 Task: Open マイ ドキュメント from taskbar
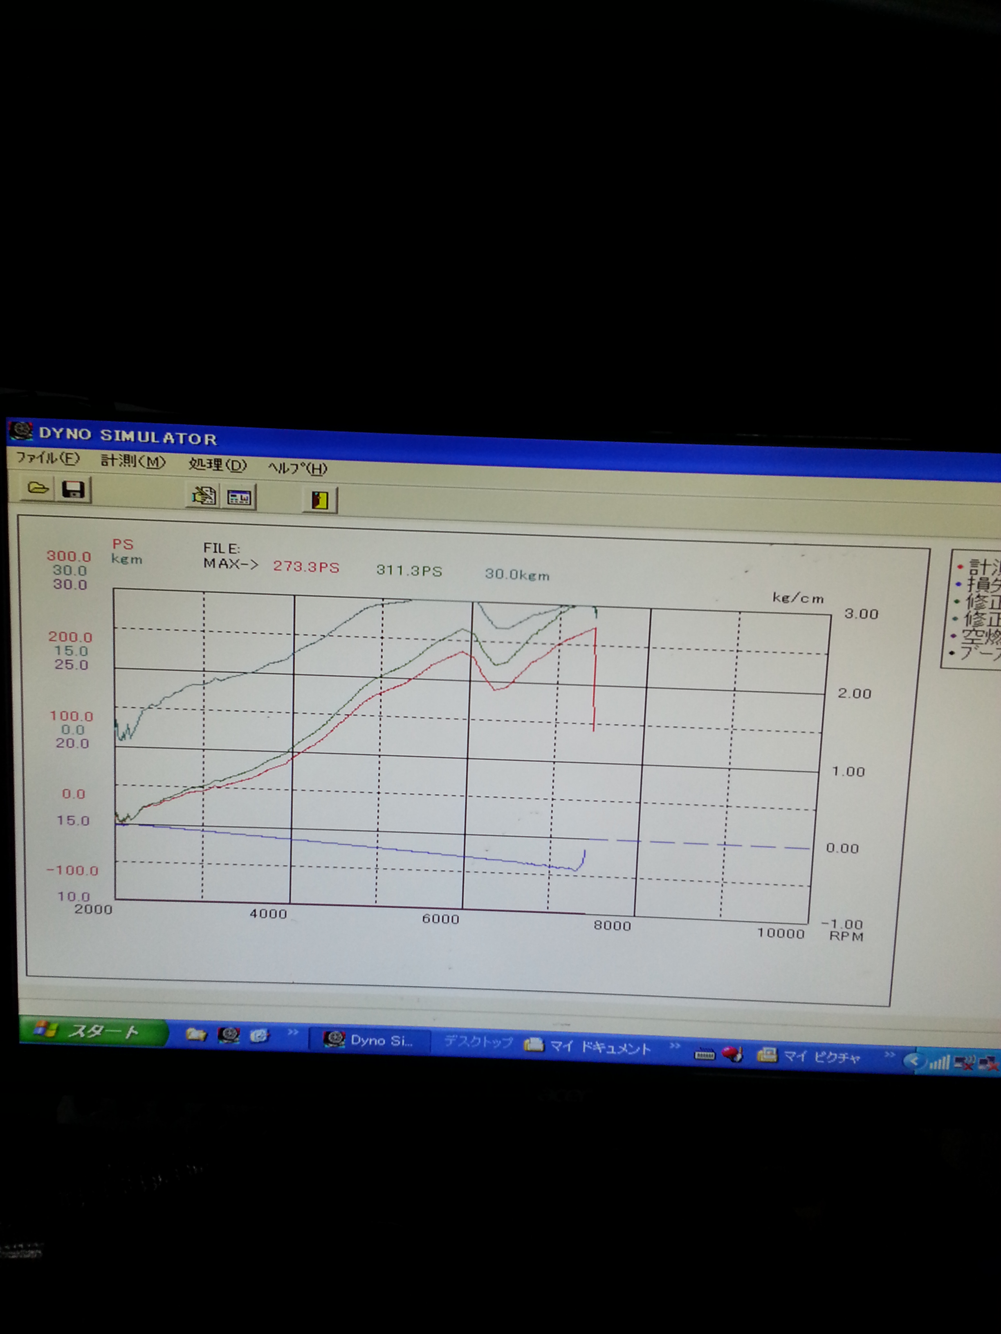(588, 1047)
